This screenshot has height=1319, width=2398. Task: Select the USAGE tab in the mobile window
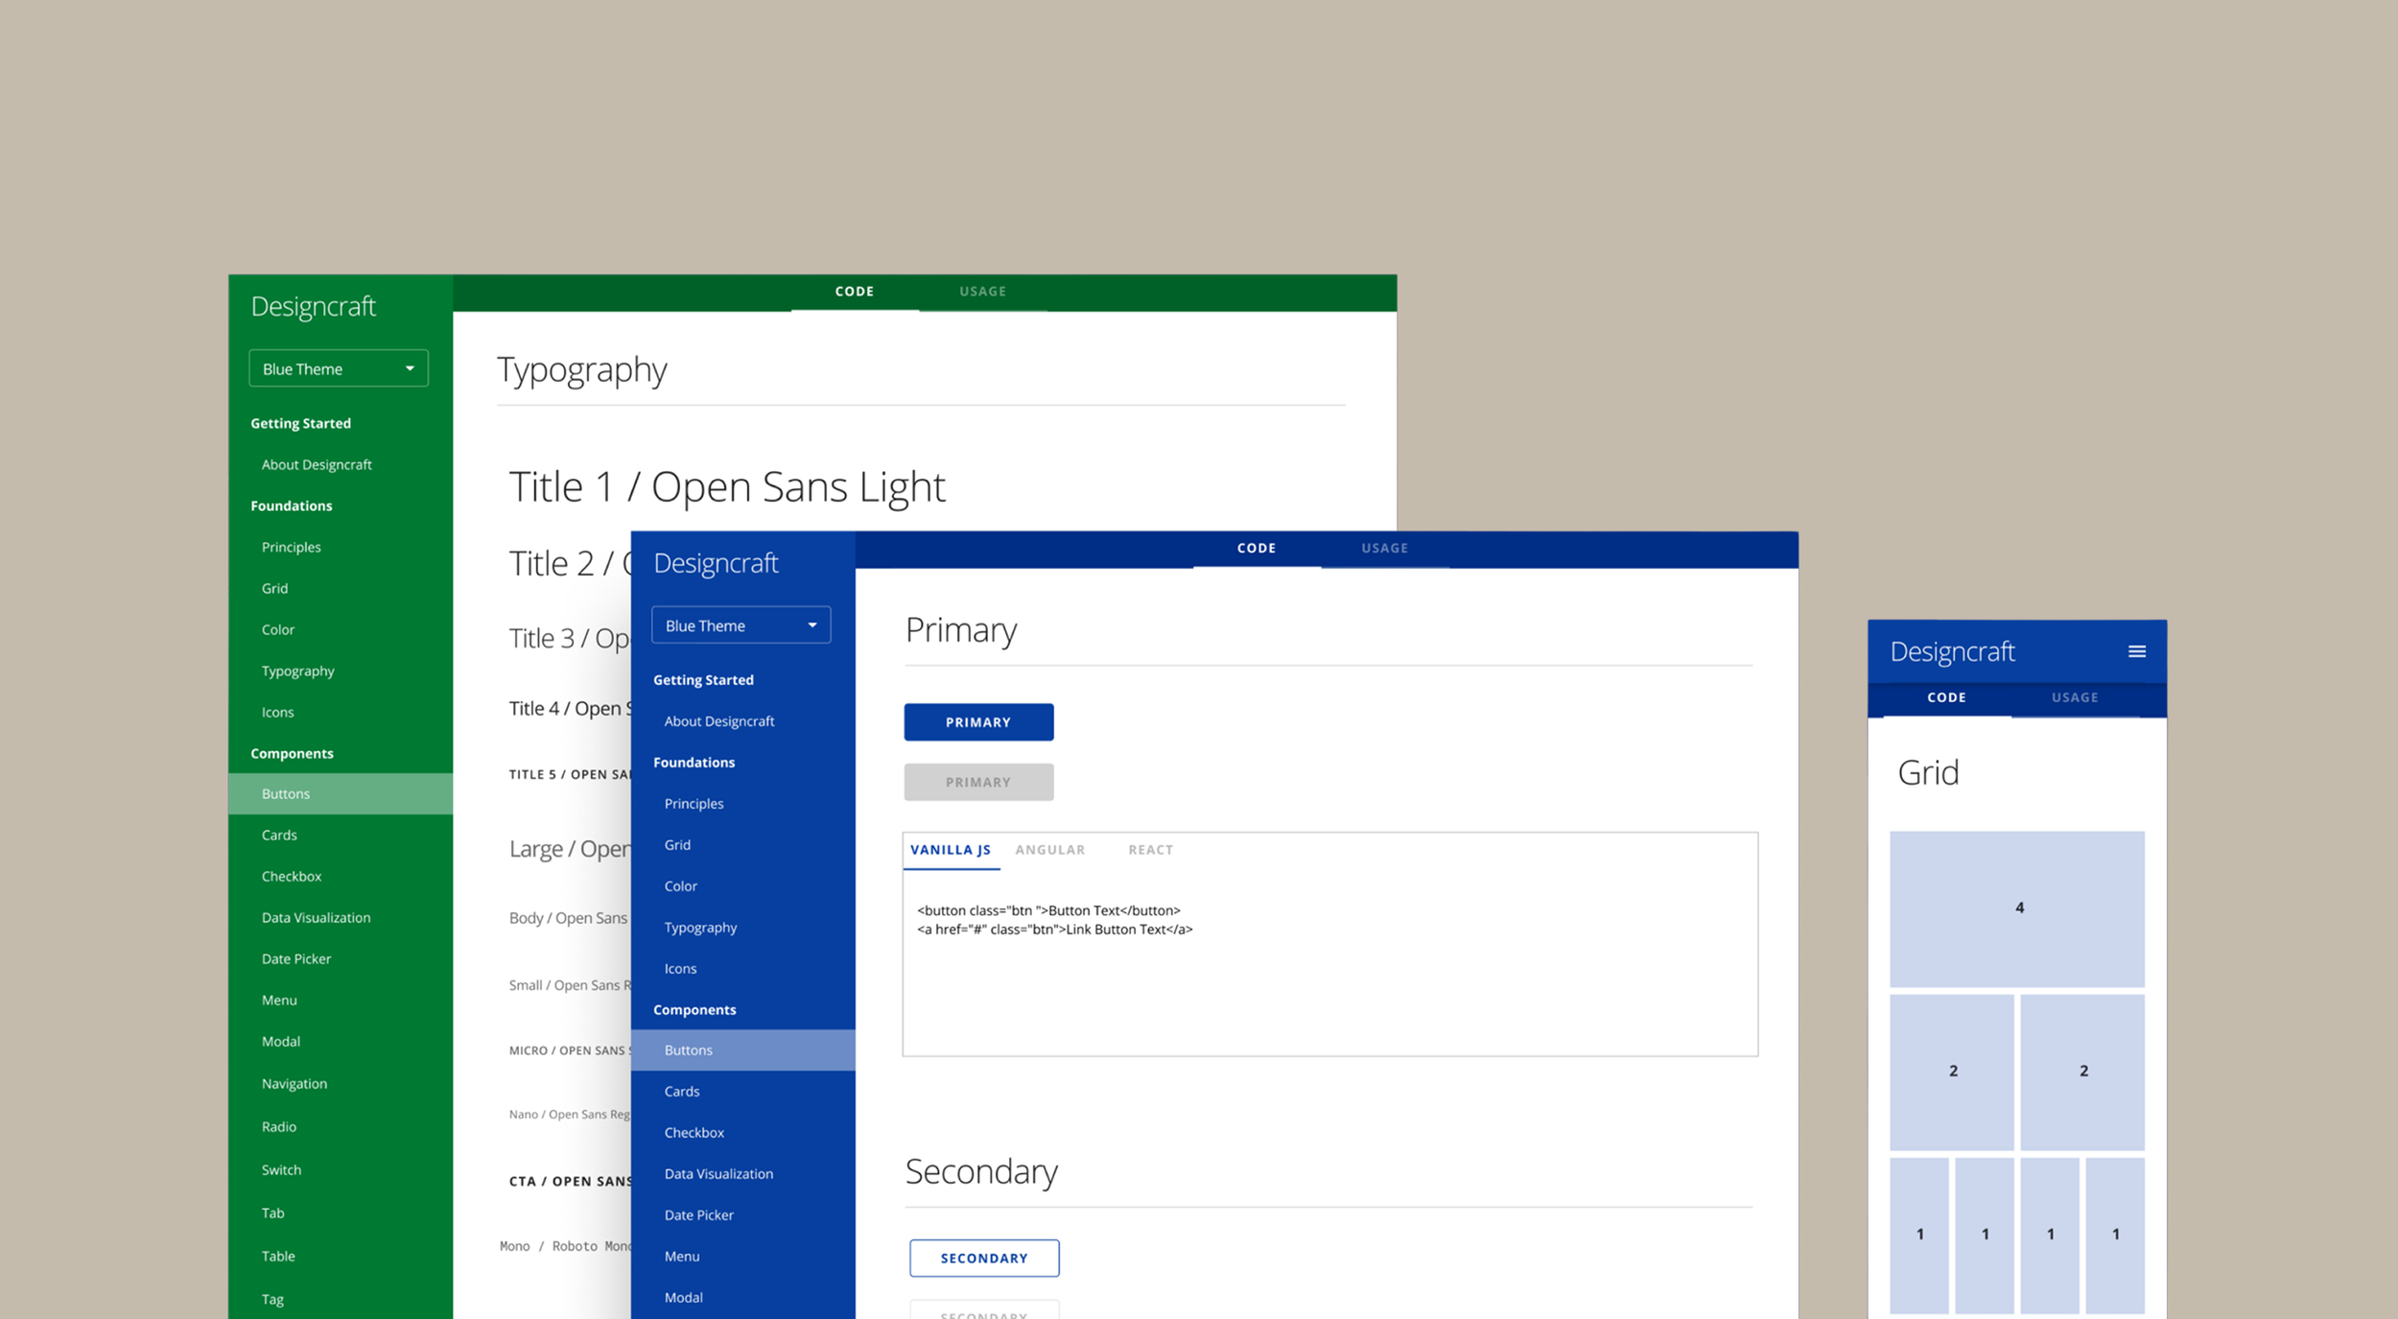tap(2075, 697)
